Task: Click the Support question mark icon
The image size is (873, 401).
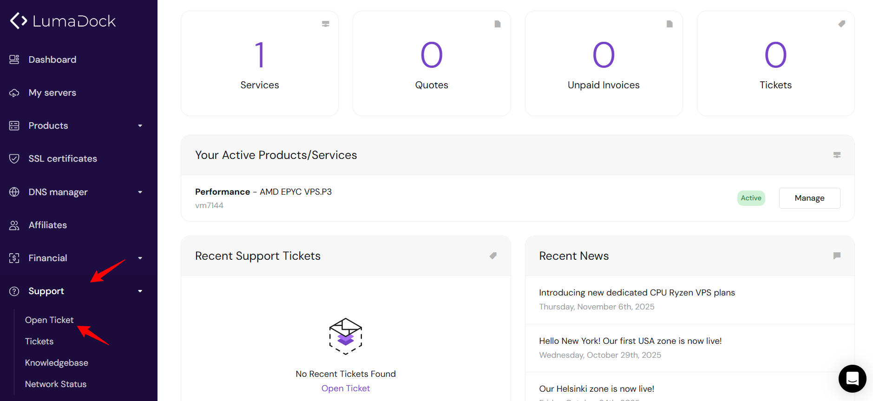Action: 14,291
